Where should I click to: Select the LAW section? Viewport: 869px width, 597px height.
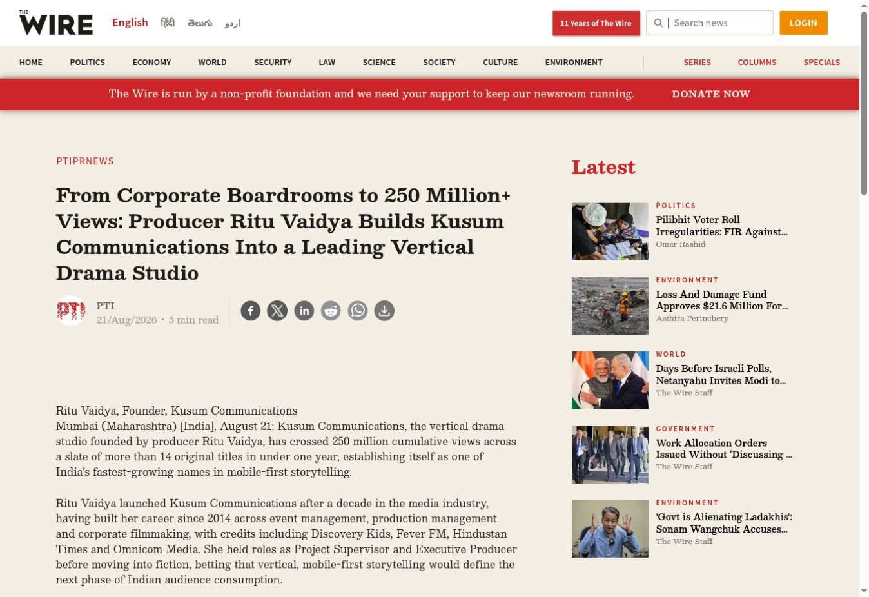coord(327,63)
